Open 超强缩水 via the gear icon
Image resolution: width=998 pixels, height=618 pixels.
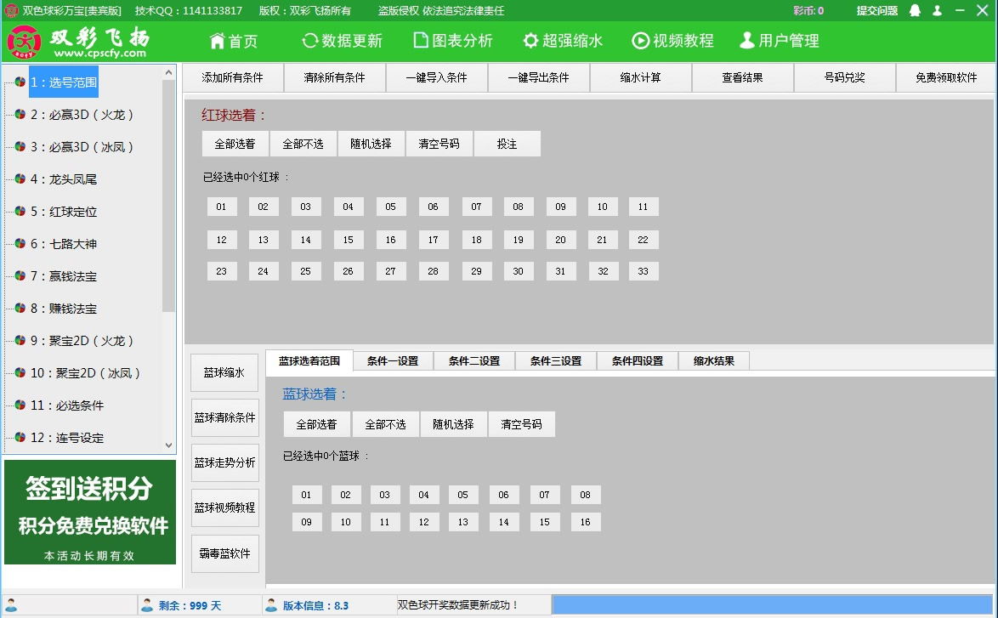[532, 40]
